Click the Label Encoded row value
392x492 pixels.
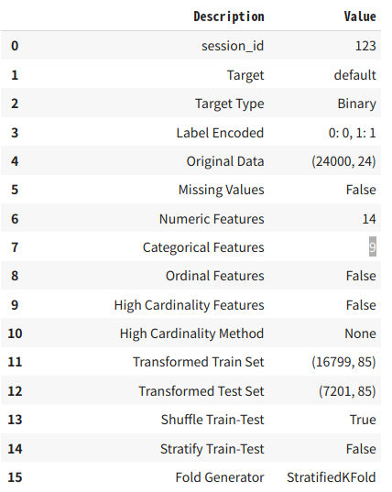pyautogui.click(x=352, y=133)
